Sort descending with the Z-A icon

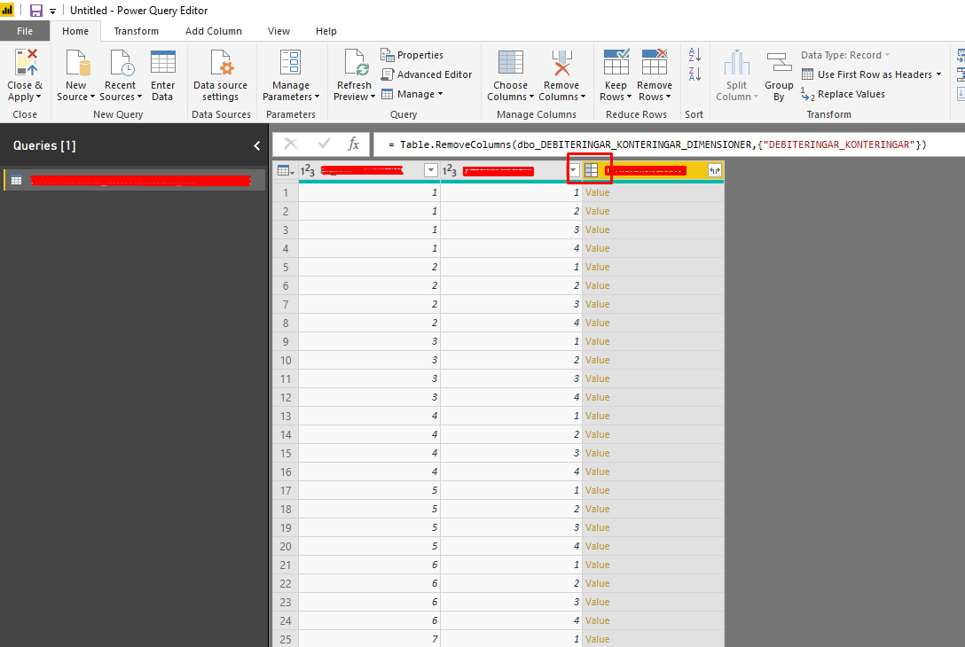(694, 74)
